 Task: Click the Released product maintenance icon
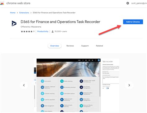[81, 93]
